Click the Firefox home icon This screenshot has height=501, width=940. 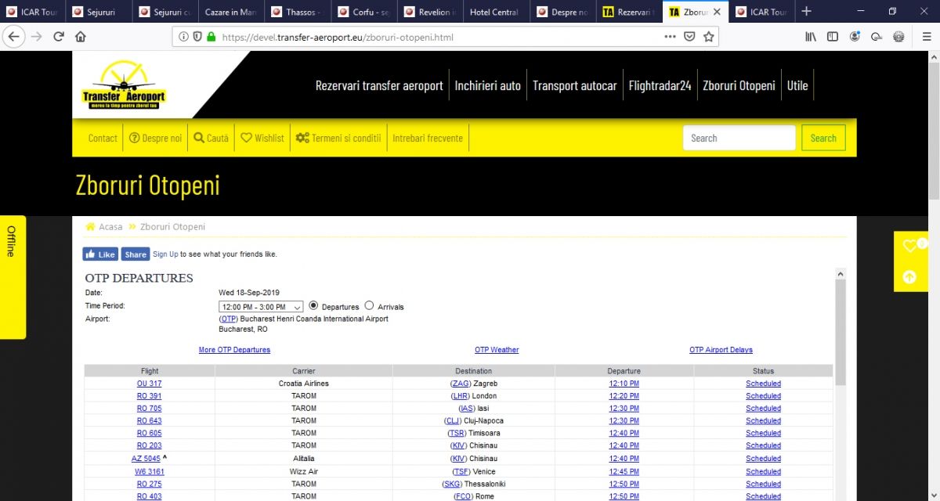(80, 37)
